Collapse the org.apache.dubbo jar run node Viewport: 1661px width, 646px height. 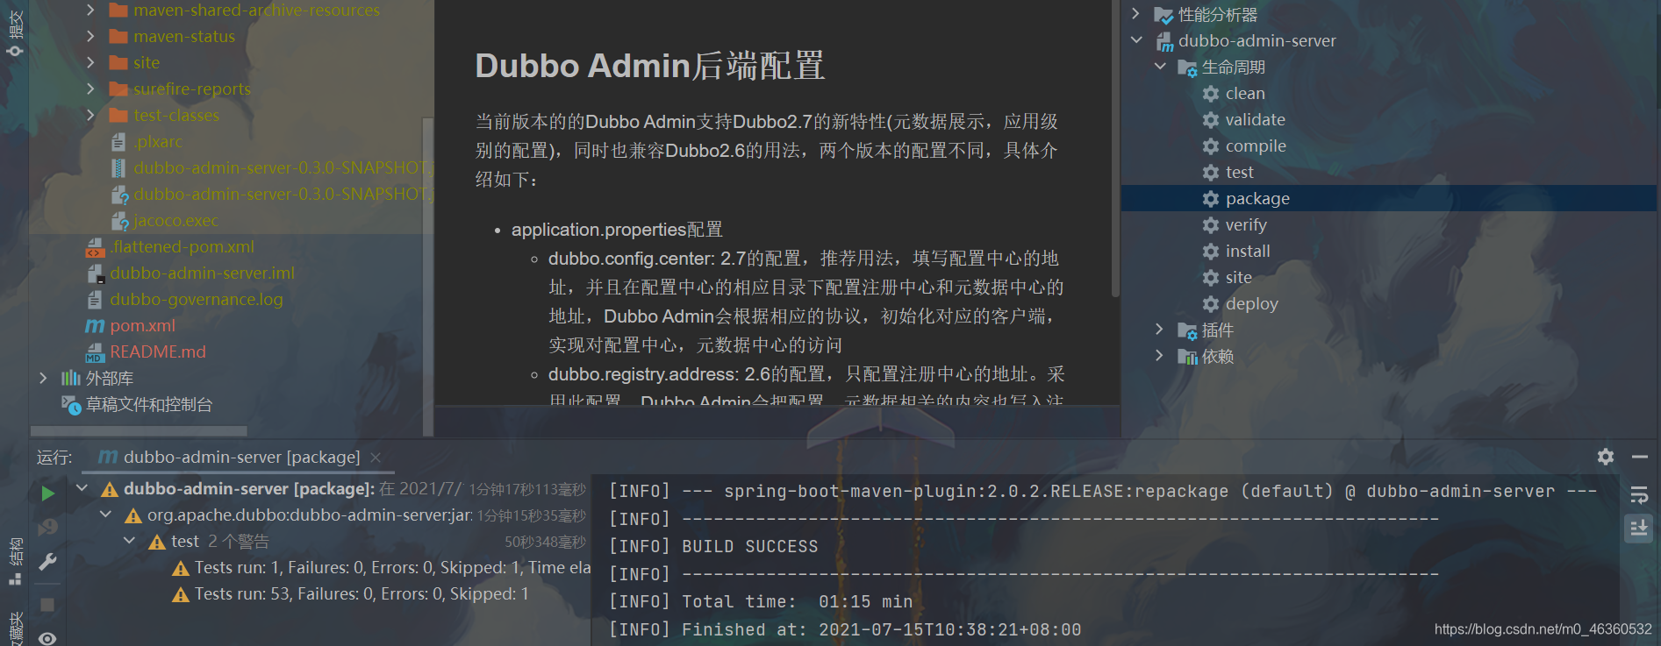[x=106, y=515]
